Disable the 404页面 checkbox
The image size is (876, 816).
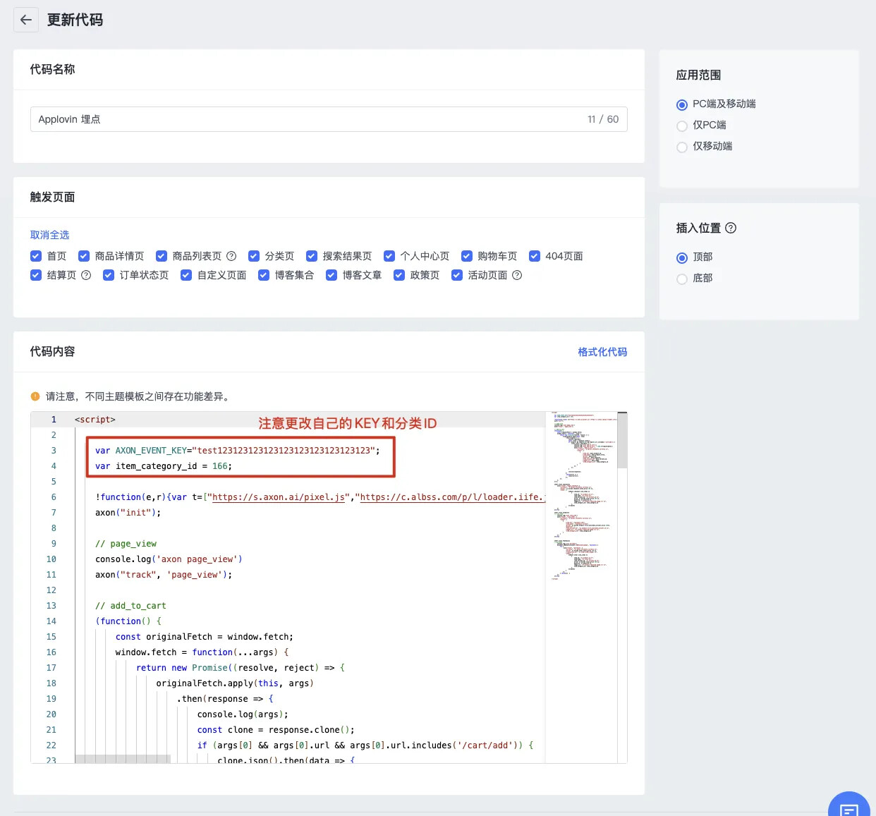click(x=535, y=256)
